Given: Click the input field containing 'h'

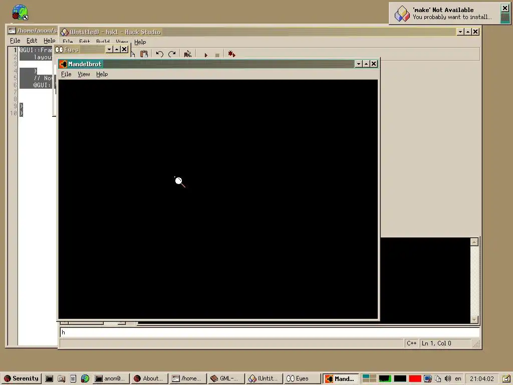Looking at the screenshot, I should click(270, 332).
